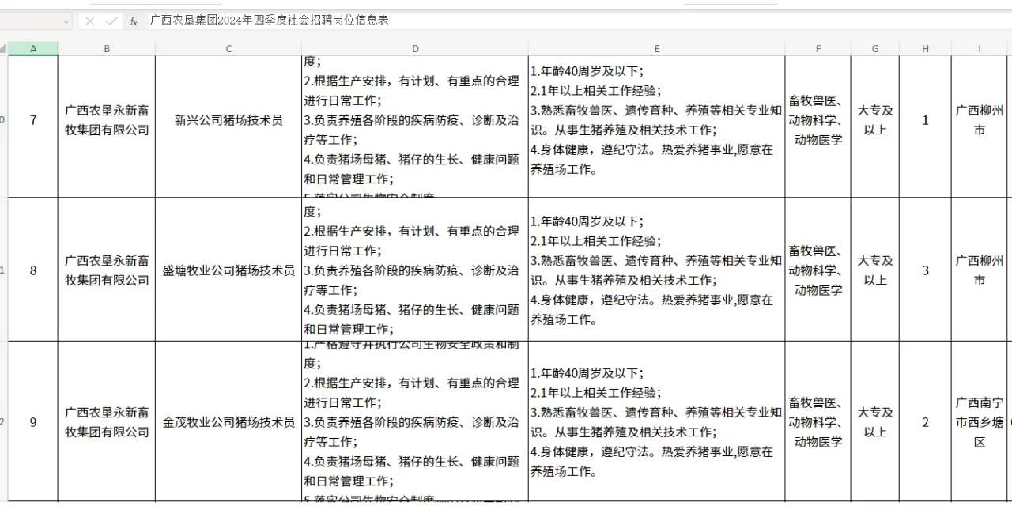
Task: Select 广西柳州市 cell in the sequence 8 row
Action: pos(980,270)
